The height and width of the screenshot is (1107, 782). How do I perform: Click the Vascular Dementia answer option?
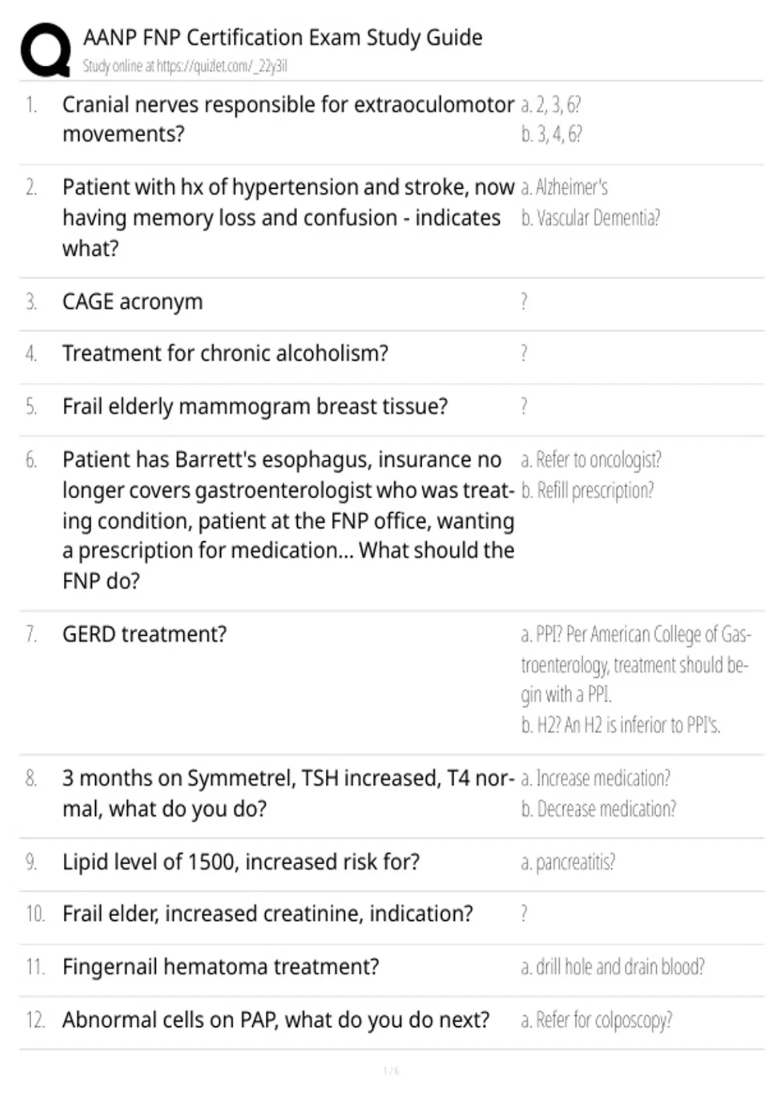click(590, 217)
